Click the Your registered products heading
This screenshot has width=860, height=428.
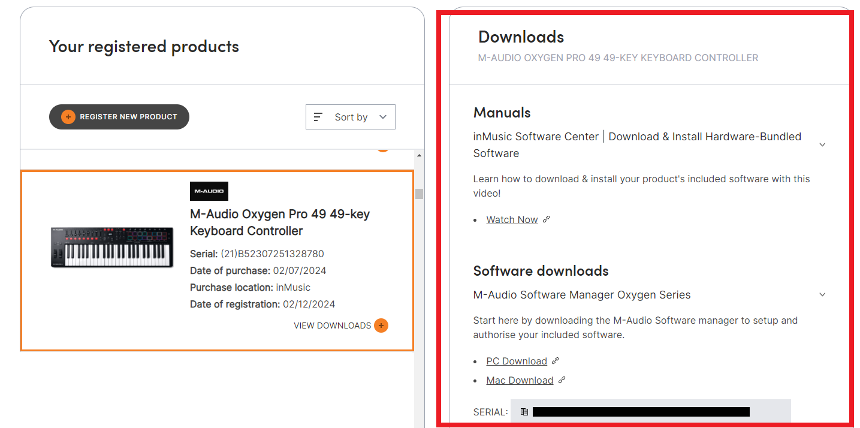point(144,46)
